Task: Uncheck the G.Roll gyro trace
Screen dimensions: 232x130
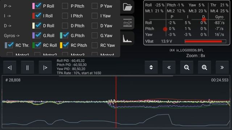Action: coord(38,35)
